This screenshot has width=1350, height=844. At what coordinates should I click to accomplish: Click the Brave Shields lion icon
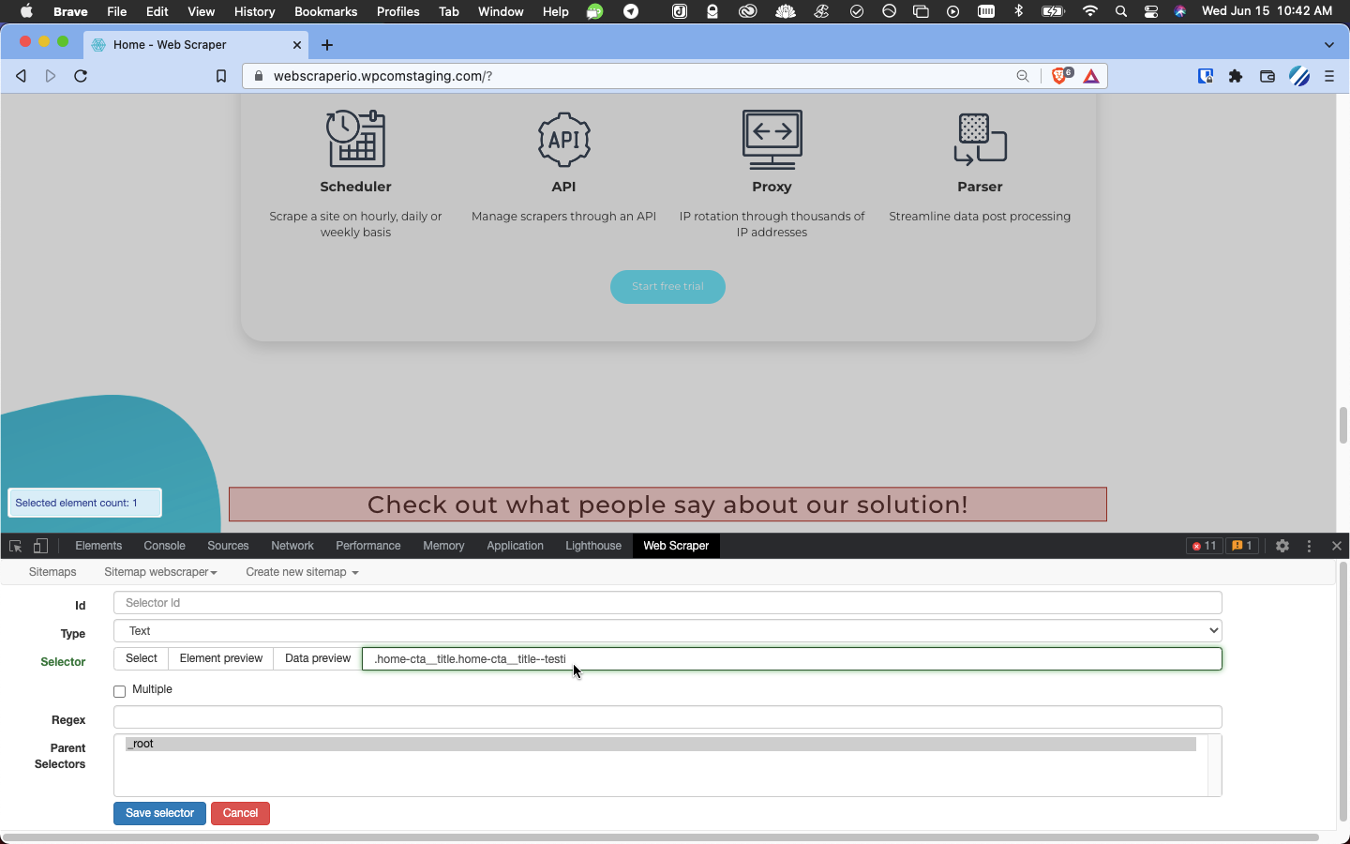1060,76
